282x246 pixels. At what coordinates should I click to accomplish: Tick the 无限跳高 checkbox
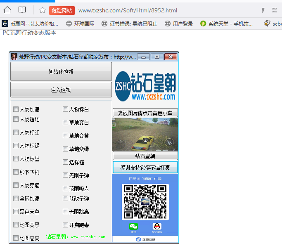65,212
